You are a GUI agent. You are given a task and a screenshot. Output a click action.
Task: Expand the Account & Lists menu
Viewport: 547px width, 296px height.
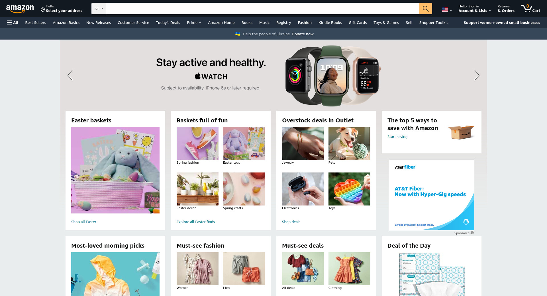click(474, 9)
